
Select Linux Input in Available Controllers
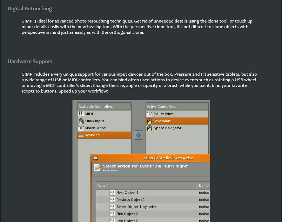pos(104,121)
